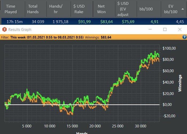Click the $20,00 y-axis label

click(x=168, y=94)
